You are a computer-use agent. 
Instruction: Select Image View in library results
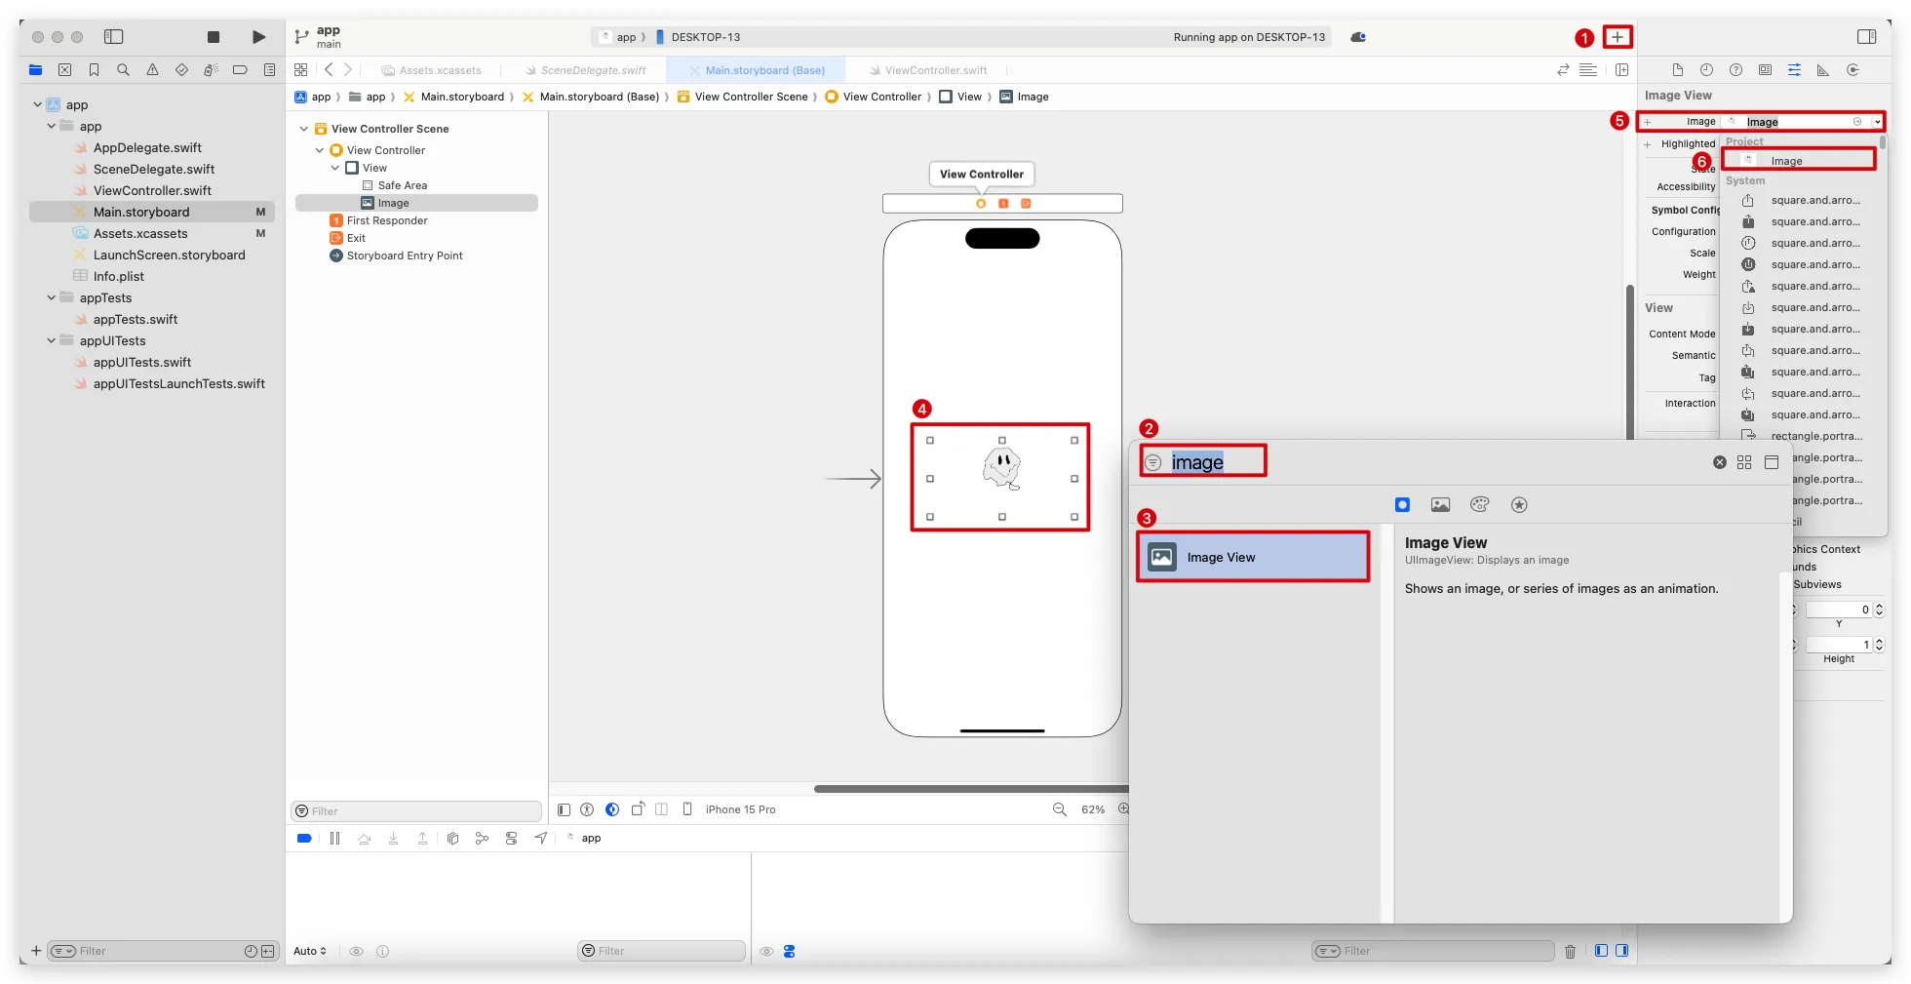click(x=1253, y=557)
